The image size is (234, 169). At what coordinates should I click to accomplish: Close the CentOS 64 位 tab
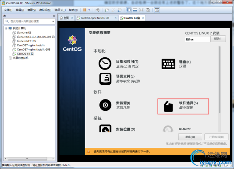143,18
